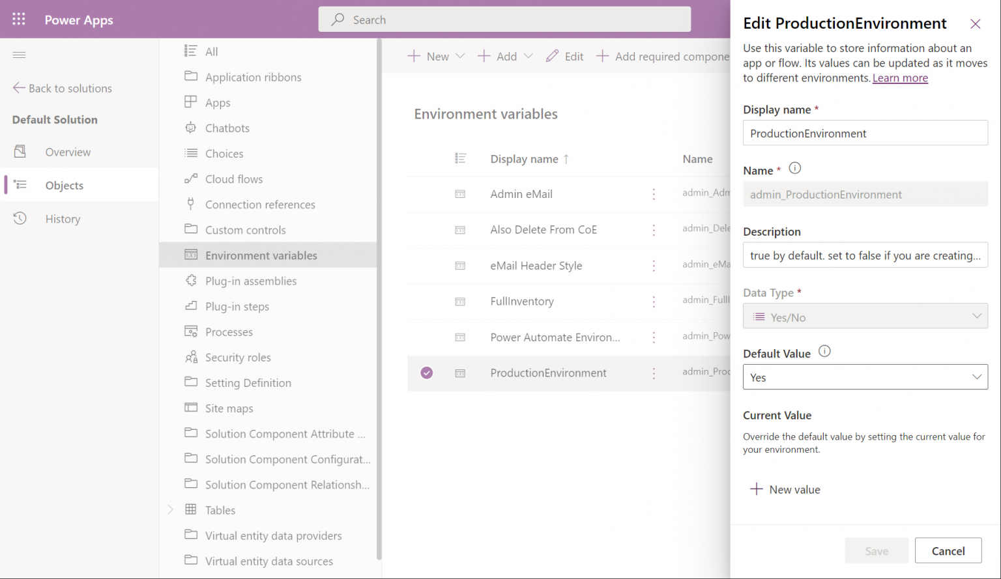Open more options for Admin eMail row
This screenshot has height=579, width=1001.
654,194
